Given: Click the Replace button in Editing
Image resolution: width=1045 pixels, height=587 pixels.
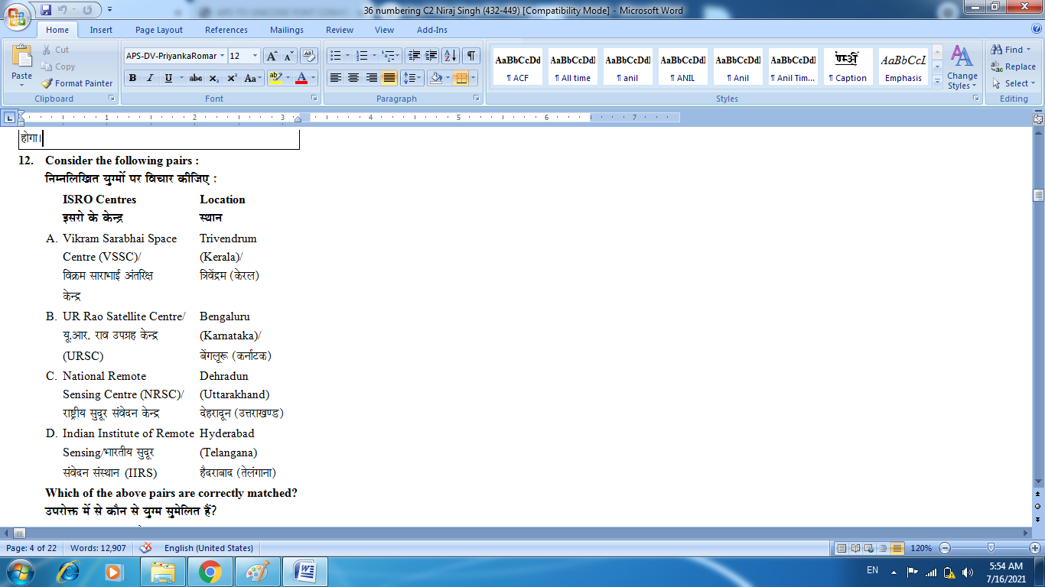Looking at the screenshot, I should point(1014,66).
